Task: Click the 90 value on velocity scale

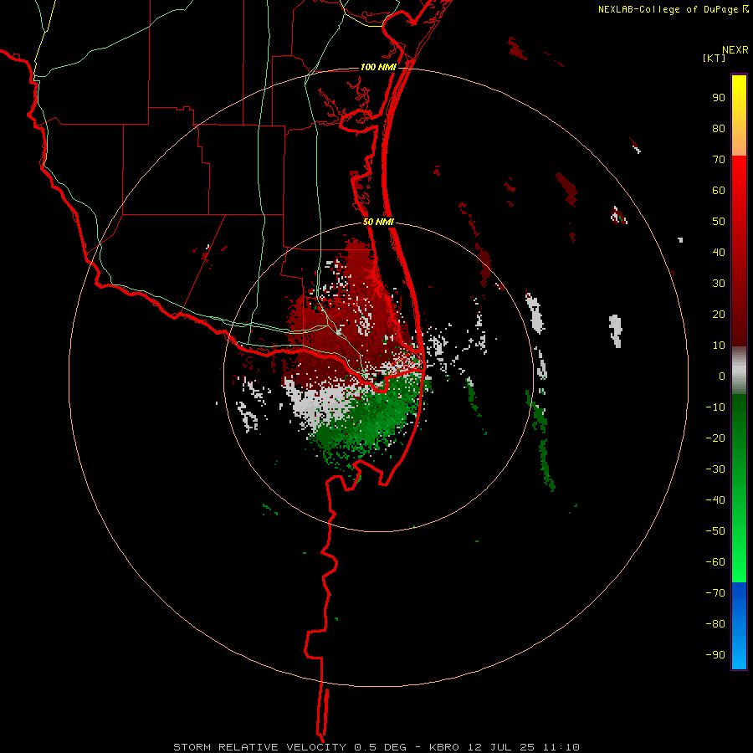Action: coord(719,98)
